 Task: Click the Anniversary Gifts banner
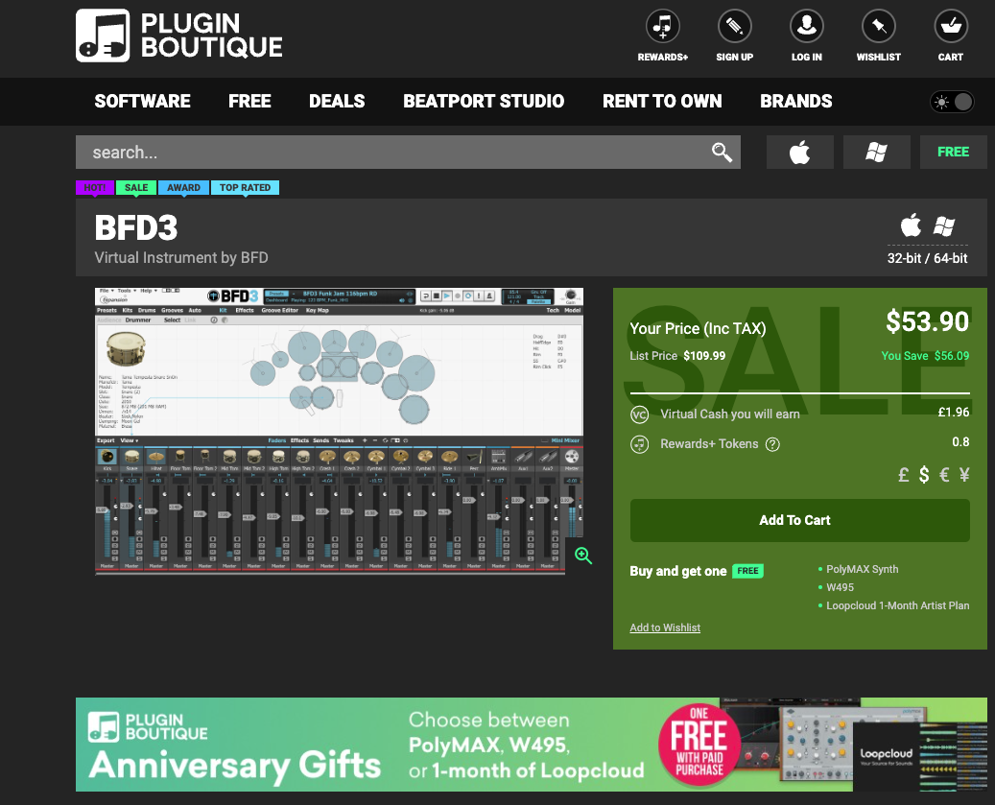[532, 745]
